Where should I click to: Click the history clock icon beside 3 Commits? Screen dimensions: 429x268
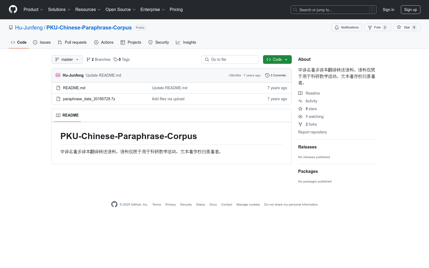(267, 75)
